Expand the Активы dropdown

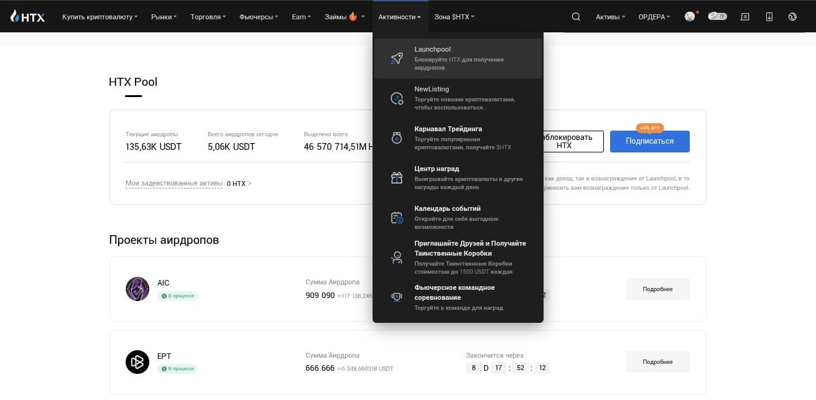pos(611,17)
